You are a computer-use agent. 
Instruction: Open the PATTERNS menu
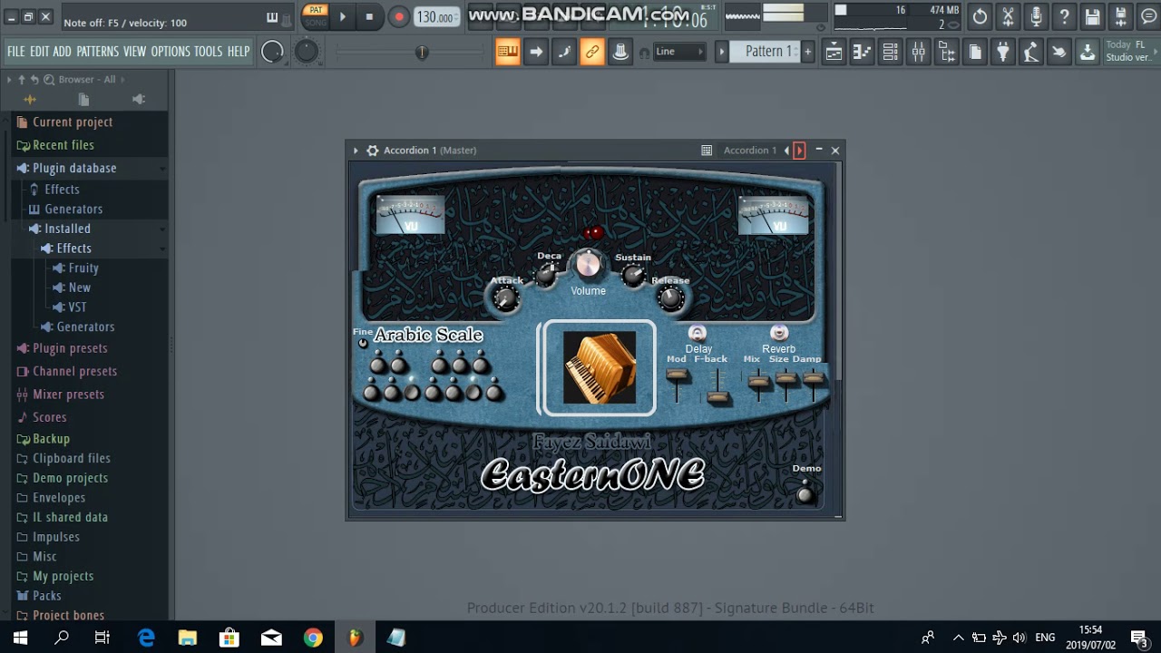(97, 52)
